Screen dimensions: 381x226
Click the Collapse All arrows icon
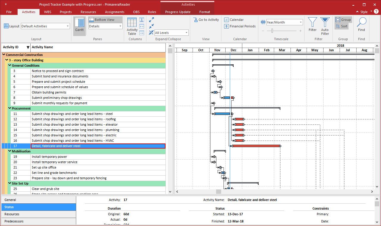[x=152, y=26]
